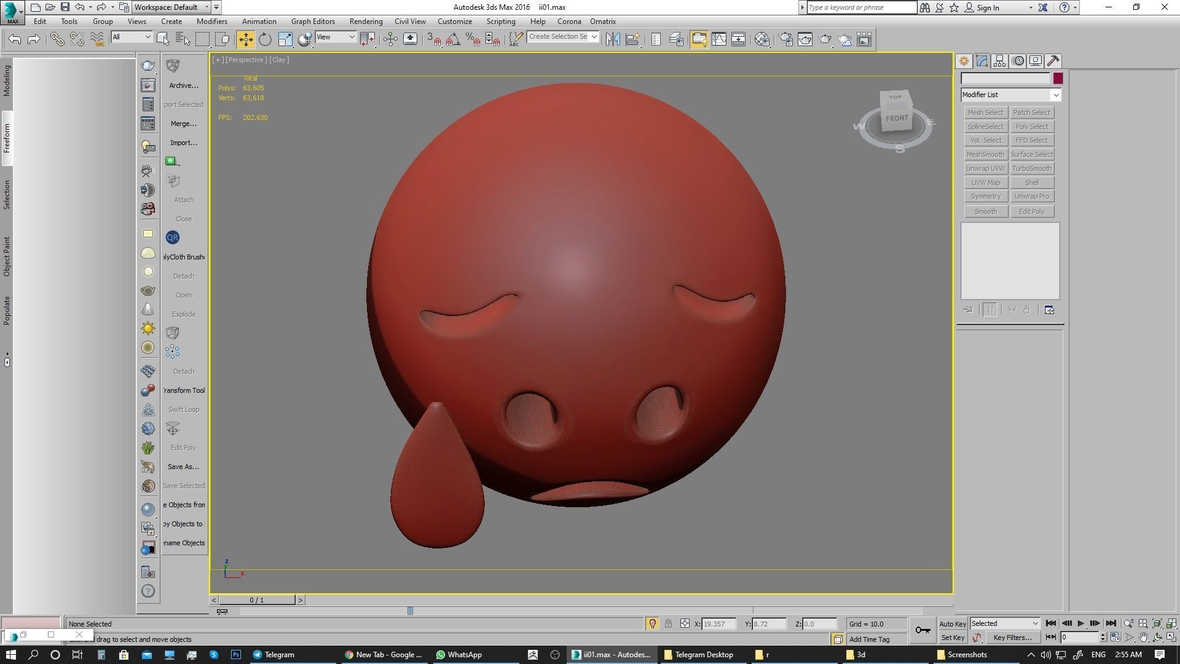
Task: Select the Rotate transform tool
Action: (265, 39)
